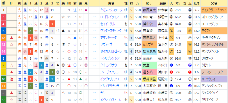The image size is (228, 103).
Task: Open the "..." menu for タガノネクステージ
Action: 94,10
